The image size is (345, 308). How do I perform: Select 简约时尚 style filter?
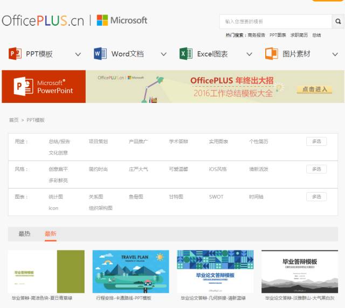coord(98,169)
